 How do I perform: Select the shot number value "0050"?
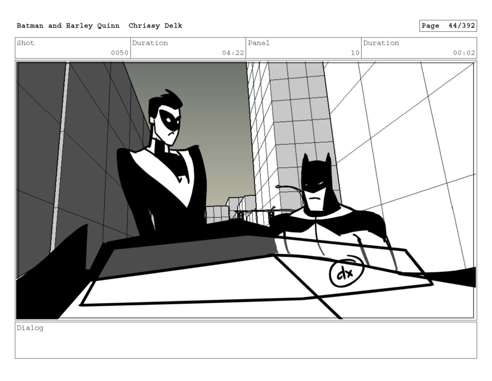(x=120, y=53)
